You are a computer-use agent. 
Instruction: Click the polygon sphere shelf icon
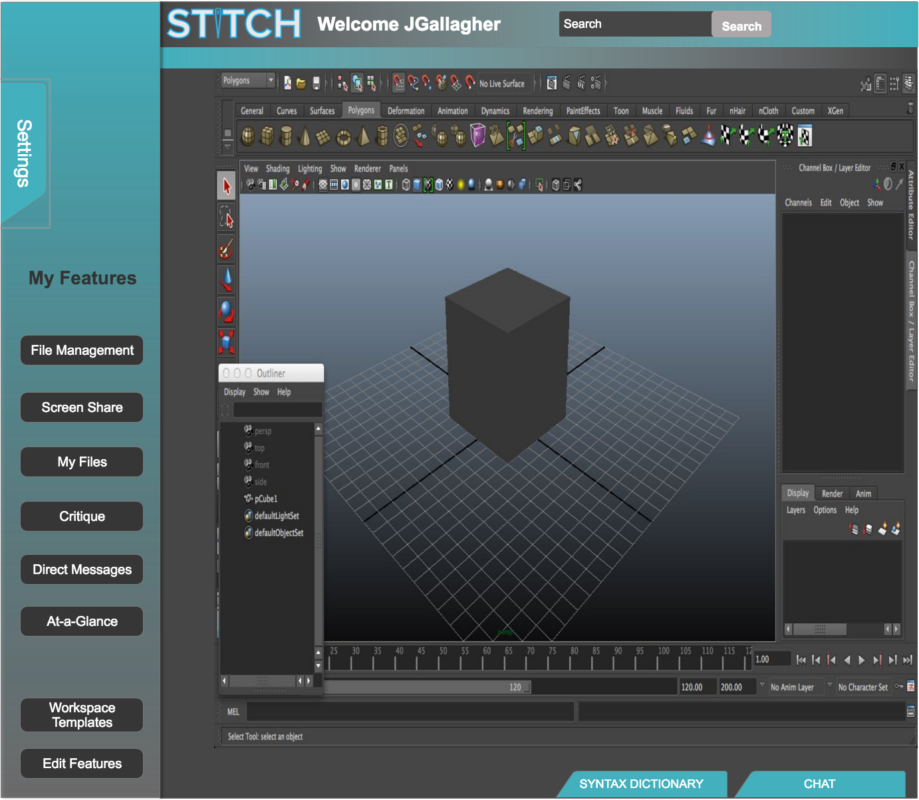tap(247, 136)
